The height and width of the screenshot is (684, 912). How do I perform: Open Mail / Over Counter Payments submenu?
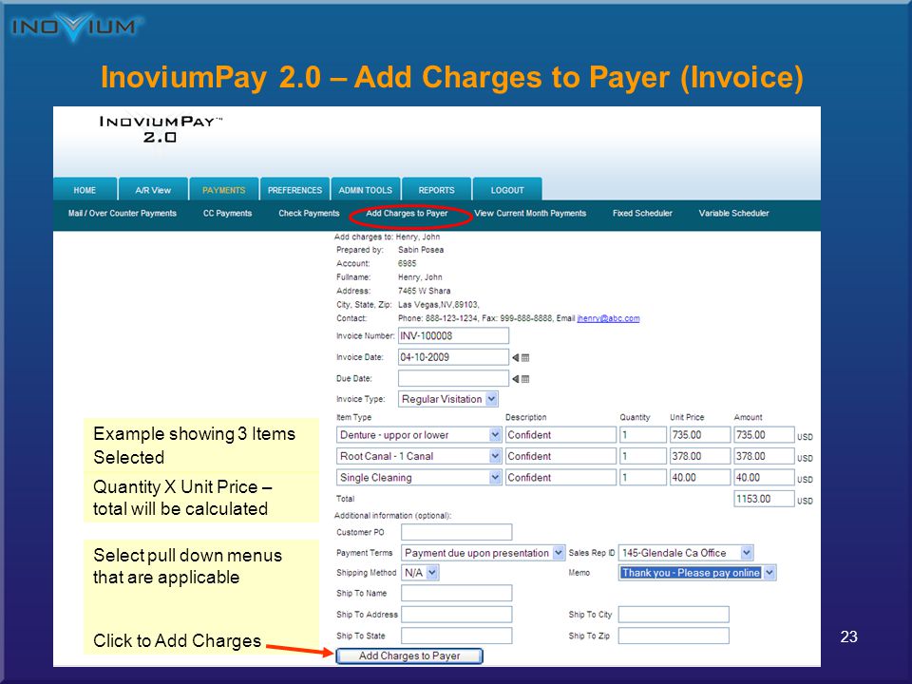[123, 214]
